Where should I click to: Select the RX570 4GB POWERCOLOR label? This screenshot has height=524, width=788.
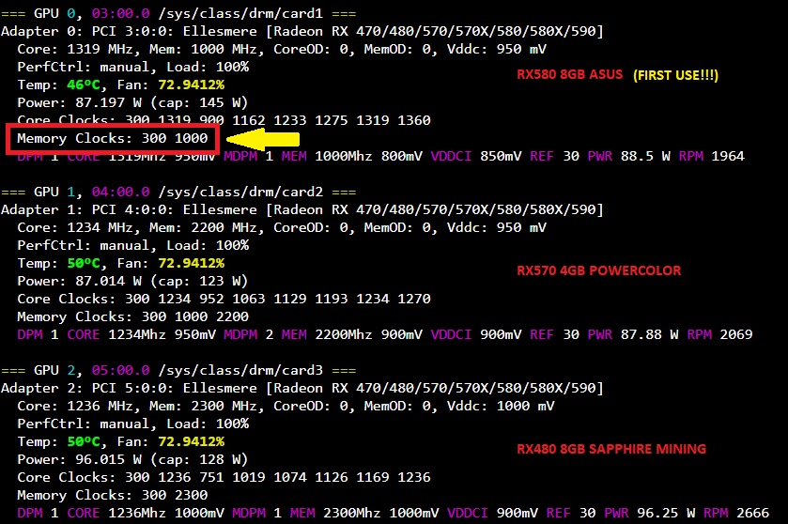coord(598,270)
